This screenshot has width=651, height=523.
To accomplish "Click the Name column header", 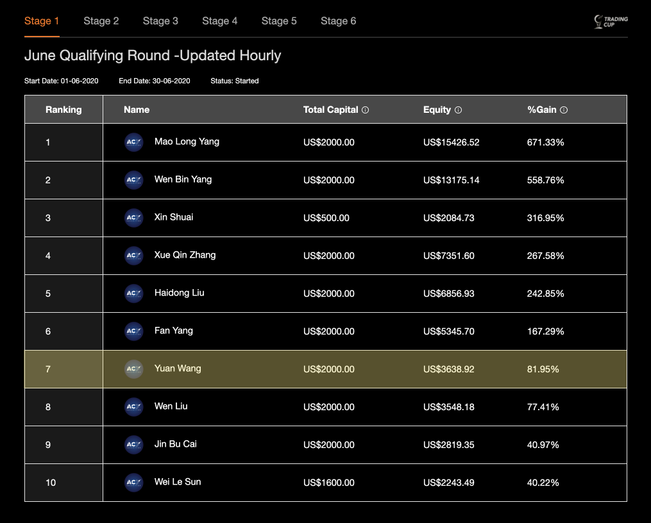I will [137, 110].
